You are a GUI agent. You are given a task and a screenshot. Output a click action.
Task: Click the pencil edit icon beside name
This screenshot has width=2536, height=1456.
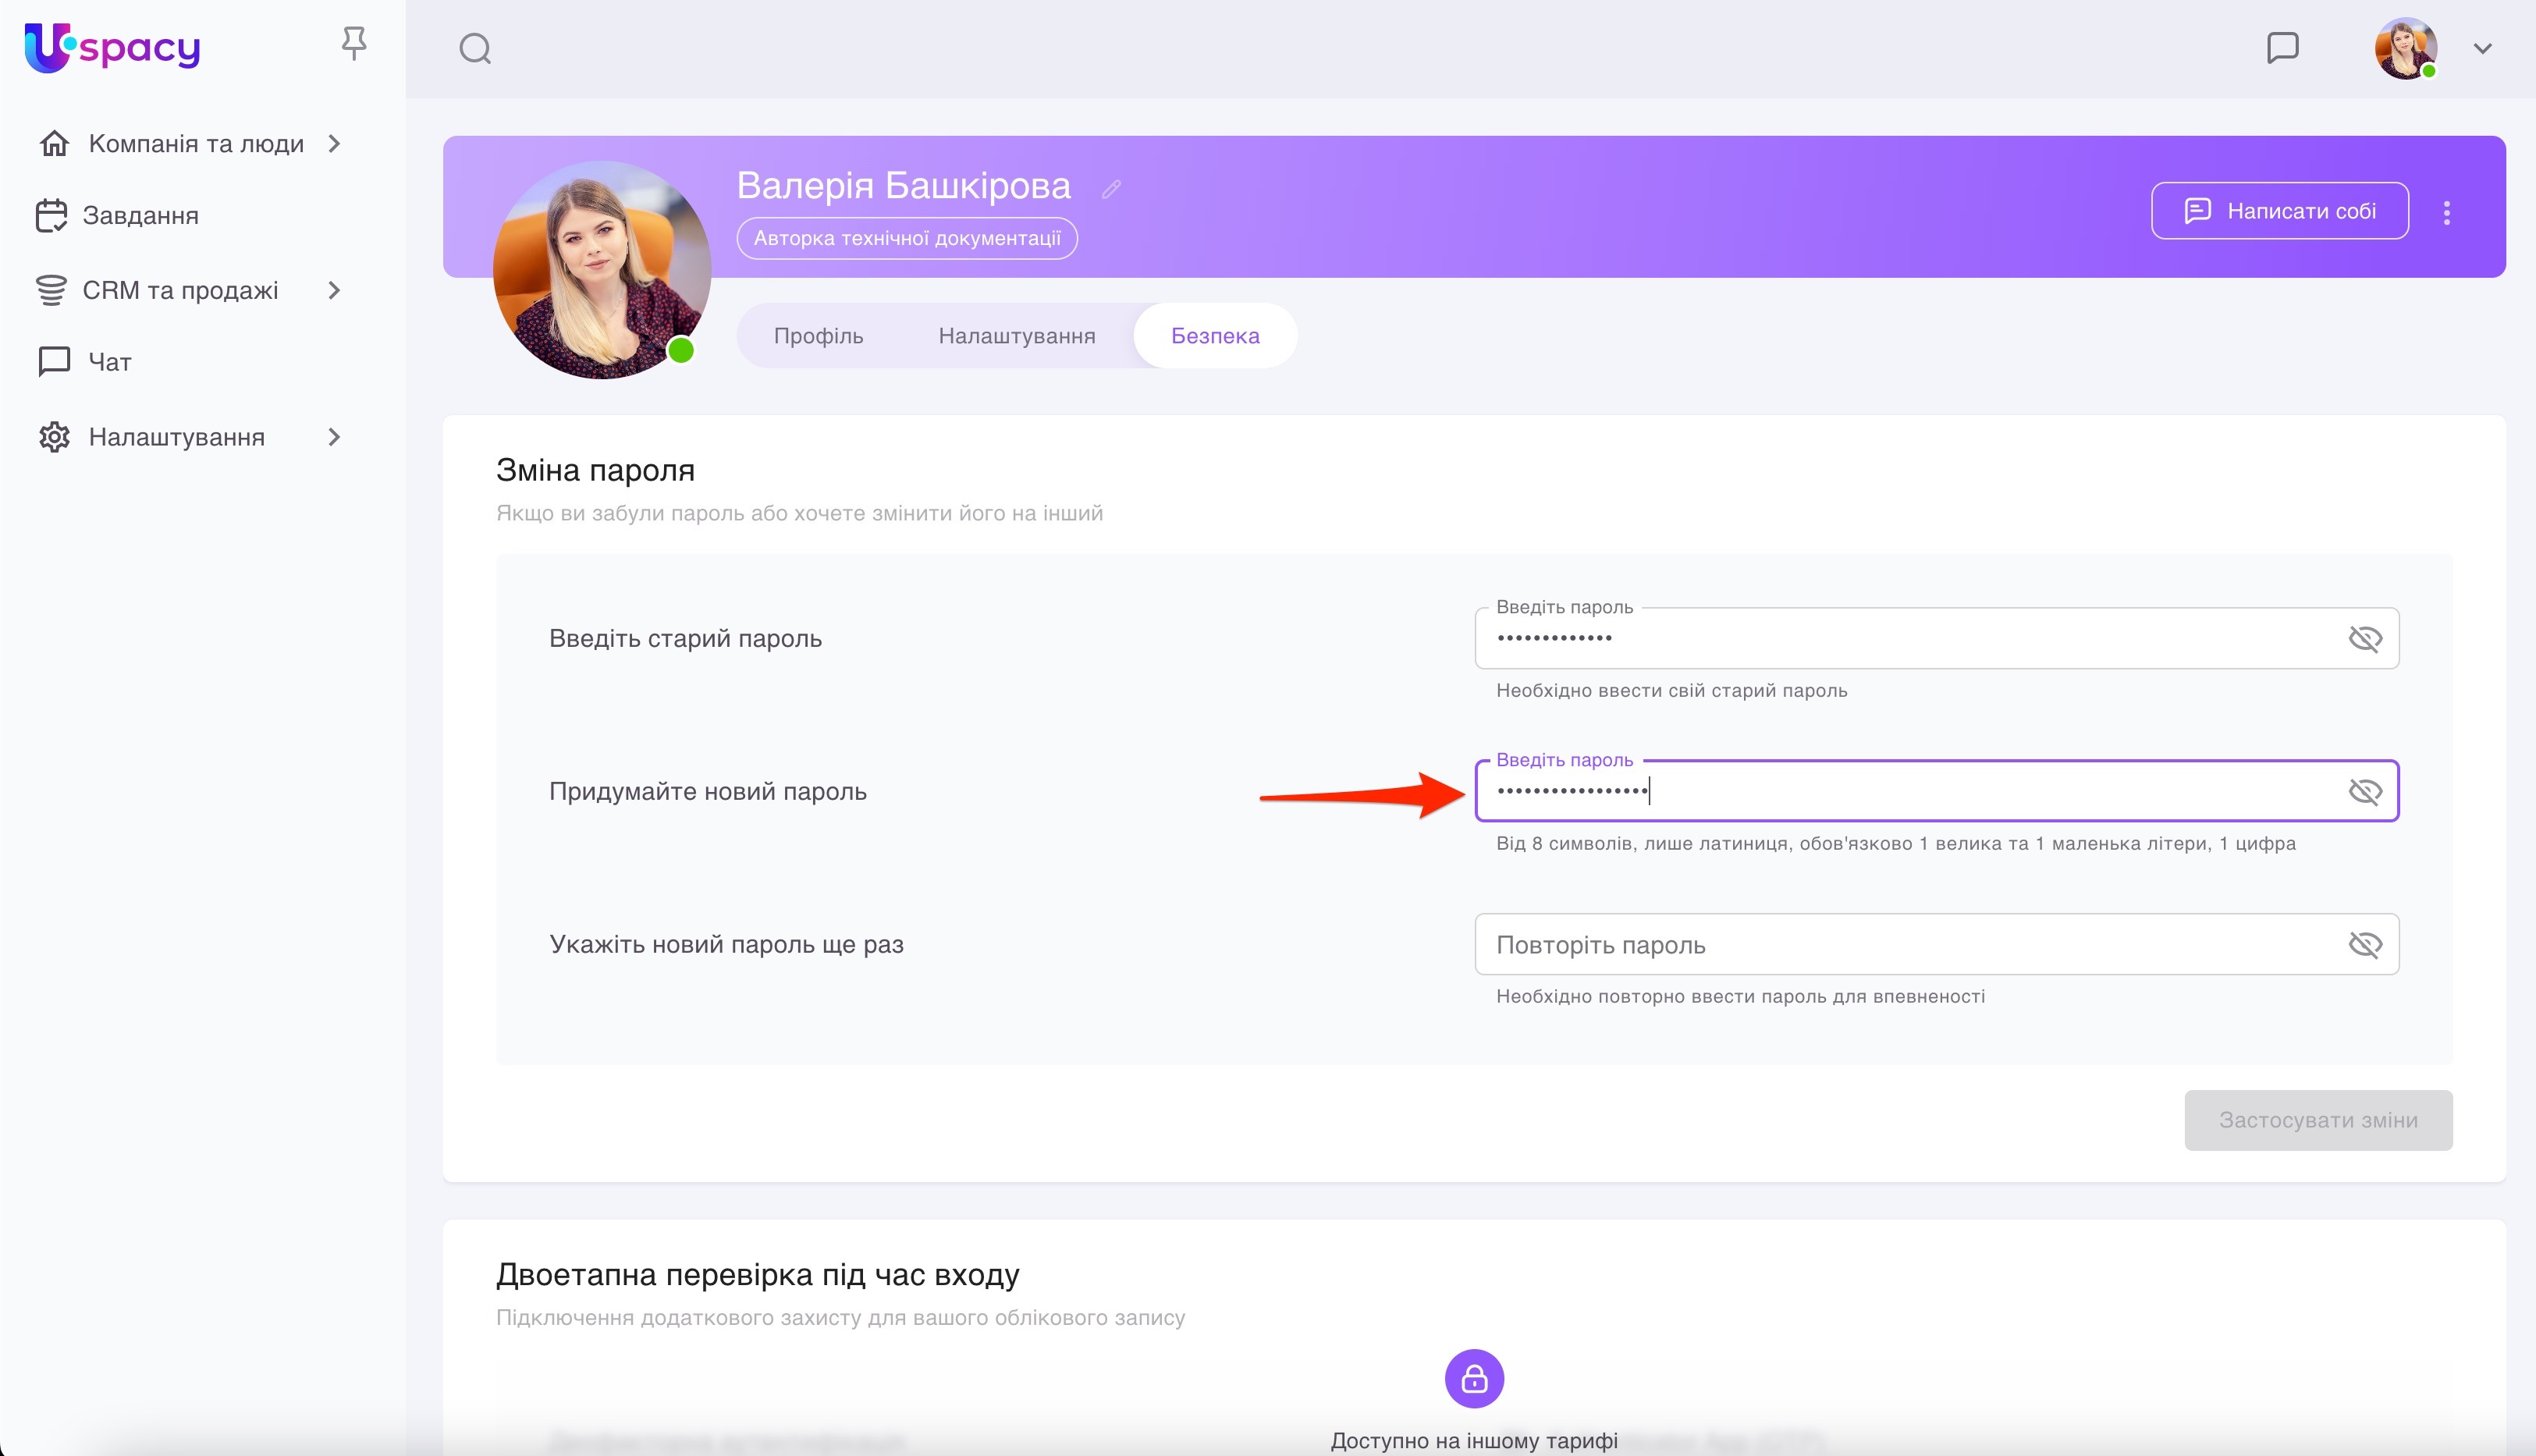[x=1111, y=189]
